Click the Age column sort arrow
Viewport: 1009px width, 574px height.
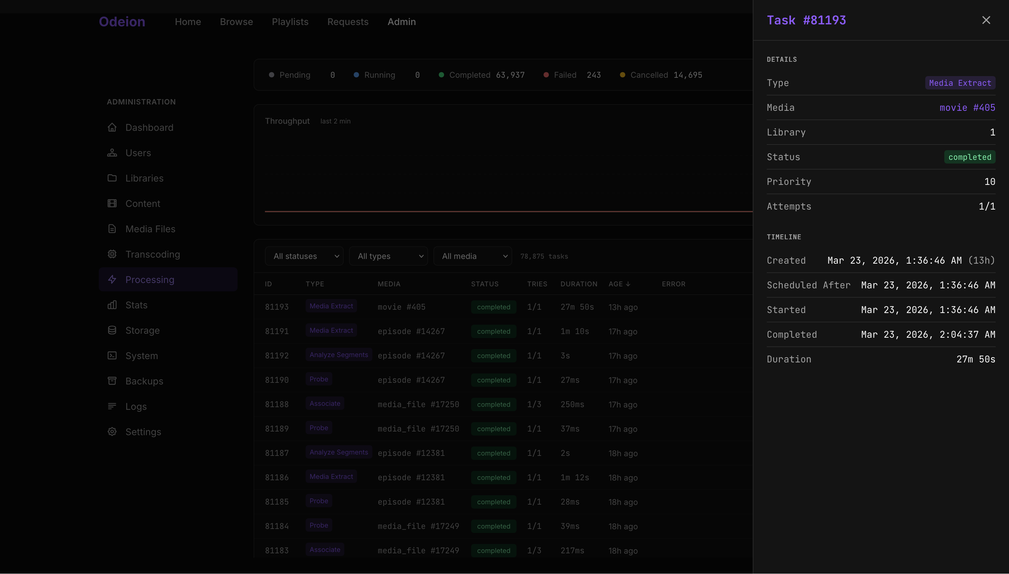tap(628, 284)
